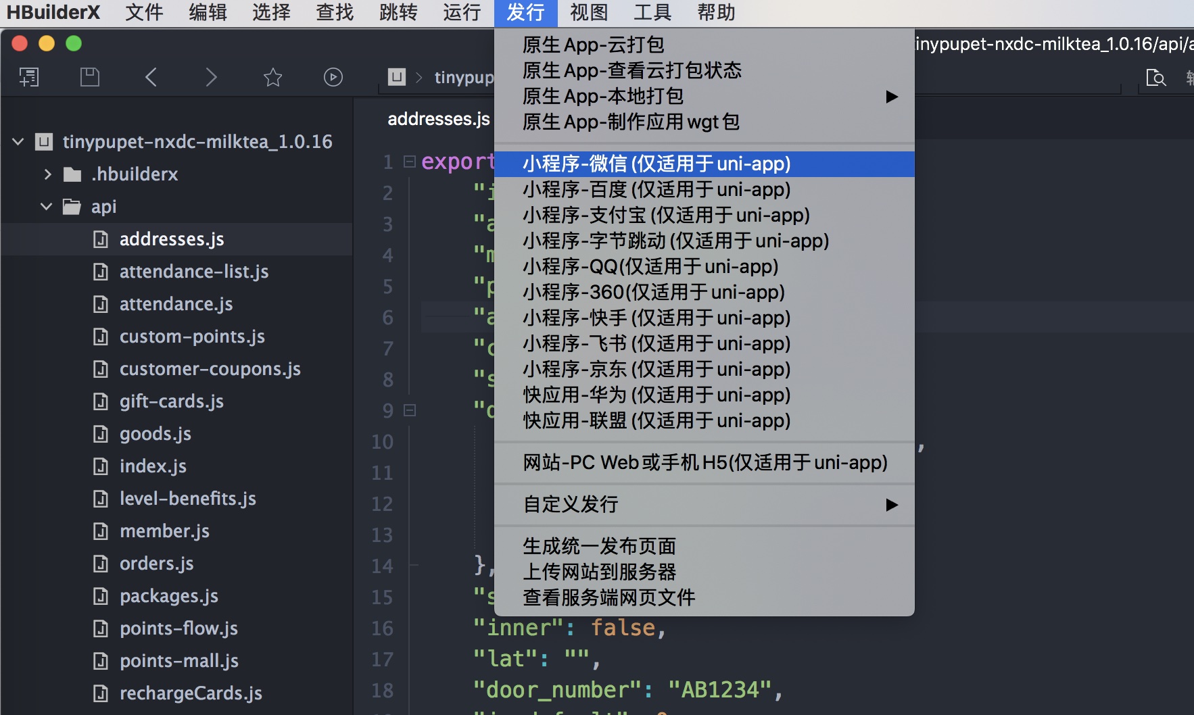Choose 原生App-云打包
This screenshot has height=715, width=1194.
[705, 45]
